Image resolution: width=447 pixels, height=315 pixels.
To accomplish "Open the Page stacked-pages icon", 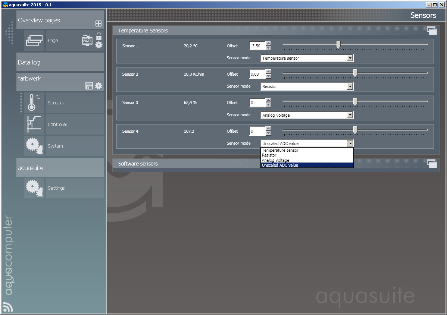I will click(x=34, y=40).
